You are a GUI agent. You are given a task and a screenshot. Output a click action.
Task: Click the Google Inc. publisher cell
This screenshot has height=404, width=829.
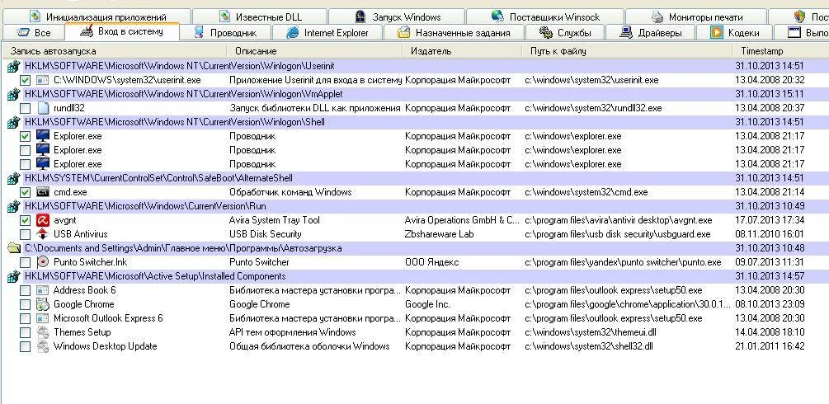point(428,304)
